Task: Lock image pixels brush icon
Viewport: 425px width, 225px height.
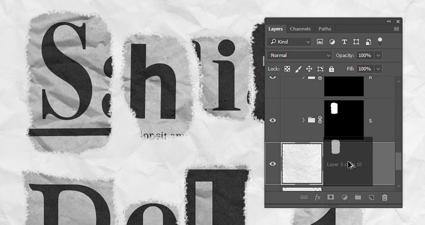Action: point(298,69)
